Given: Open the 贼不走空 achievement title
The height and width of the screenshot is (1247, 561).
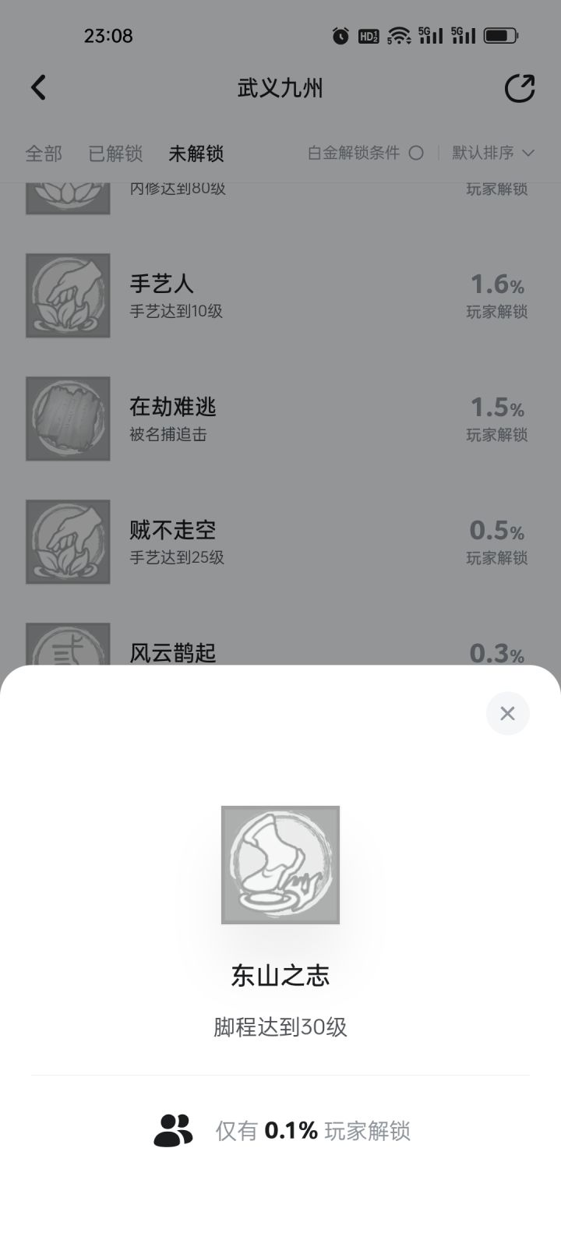Looking at the screenshot, I should click(173, 530).
